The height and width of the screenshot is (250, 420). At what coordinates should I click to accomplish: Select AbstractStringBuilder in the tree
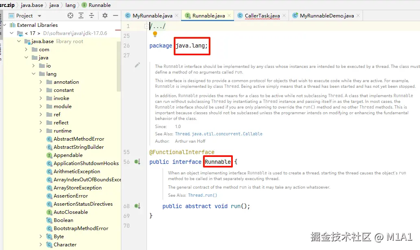click(79, 147)
